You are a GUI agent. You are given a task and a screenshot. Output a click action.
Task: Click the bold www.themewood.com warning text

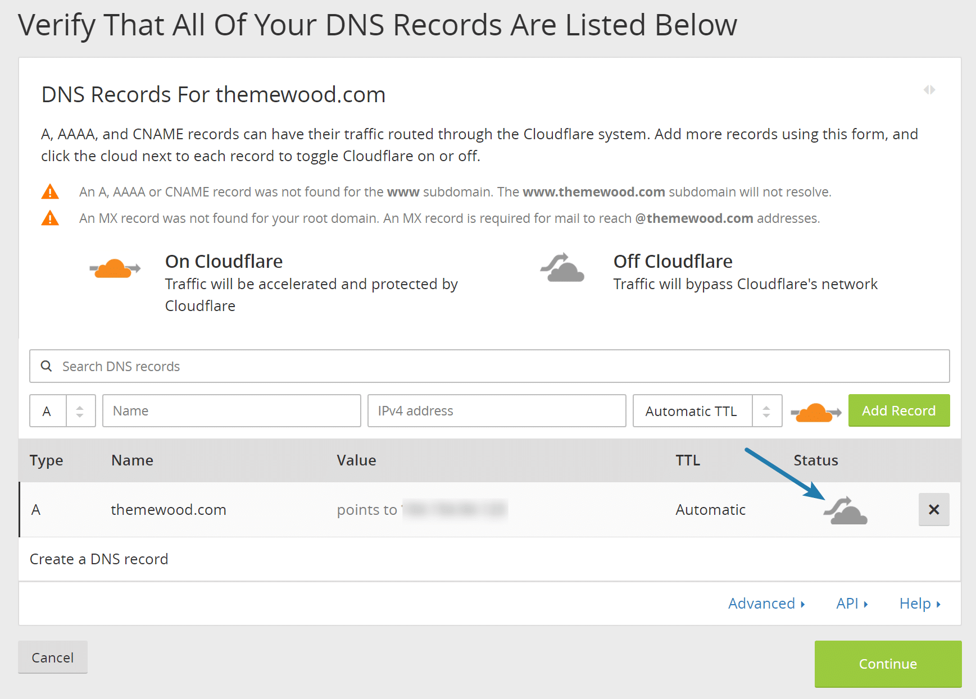coord(594,192)
